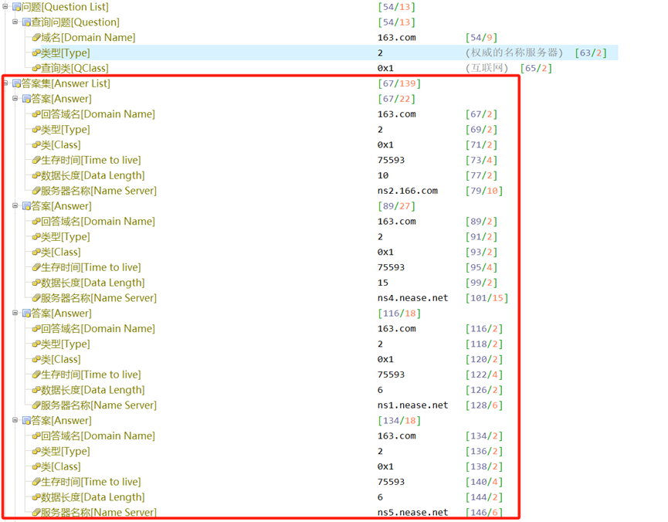Click the Data Length icon with value 15
Viewport: 668px width, 522px height.
[36, 283]
